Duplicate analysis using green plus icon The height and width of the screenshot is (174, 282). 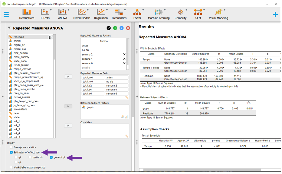115,28
